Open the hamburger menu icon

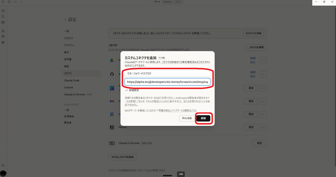click(x=3, y=2)
